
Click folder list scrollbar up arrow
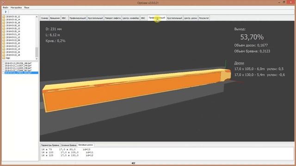pyautogui.click(x=37, y=17)
